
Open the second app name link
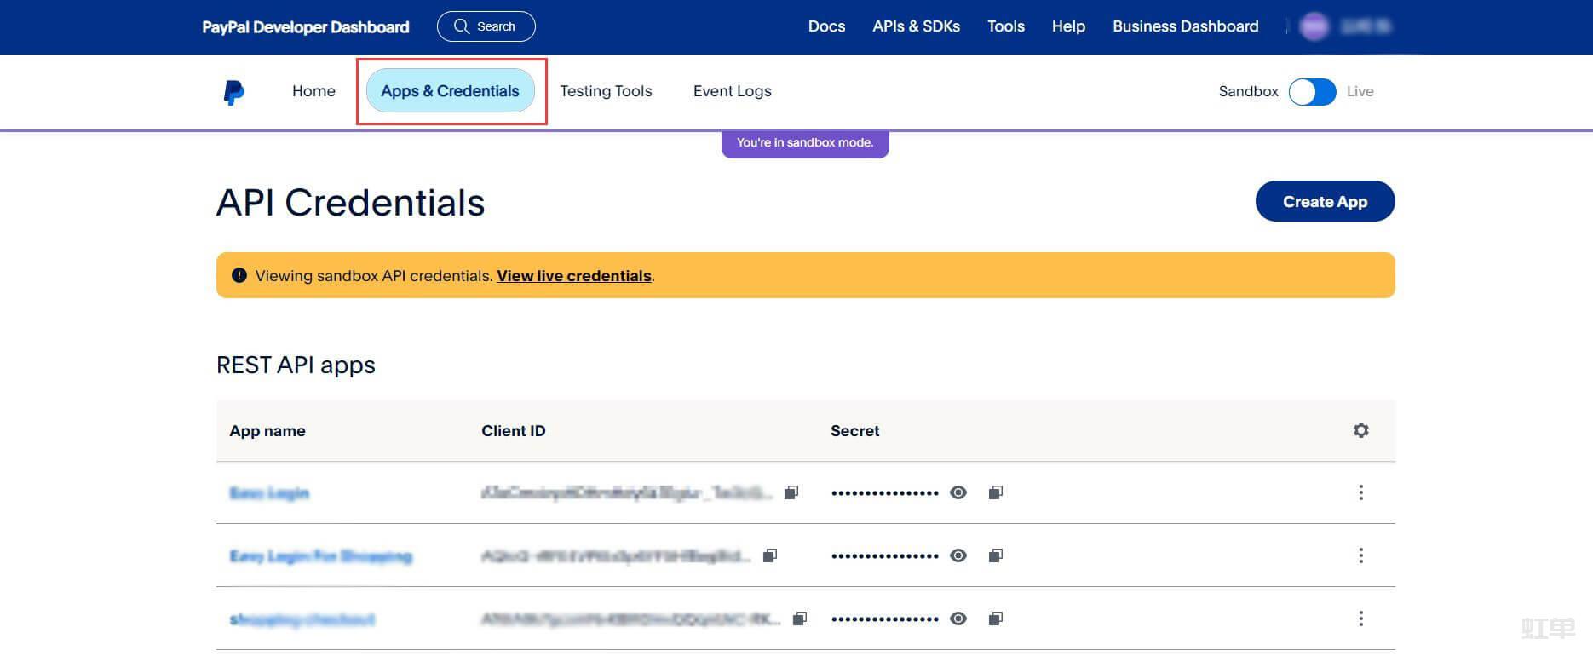[320, 555]
